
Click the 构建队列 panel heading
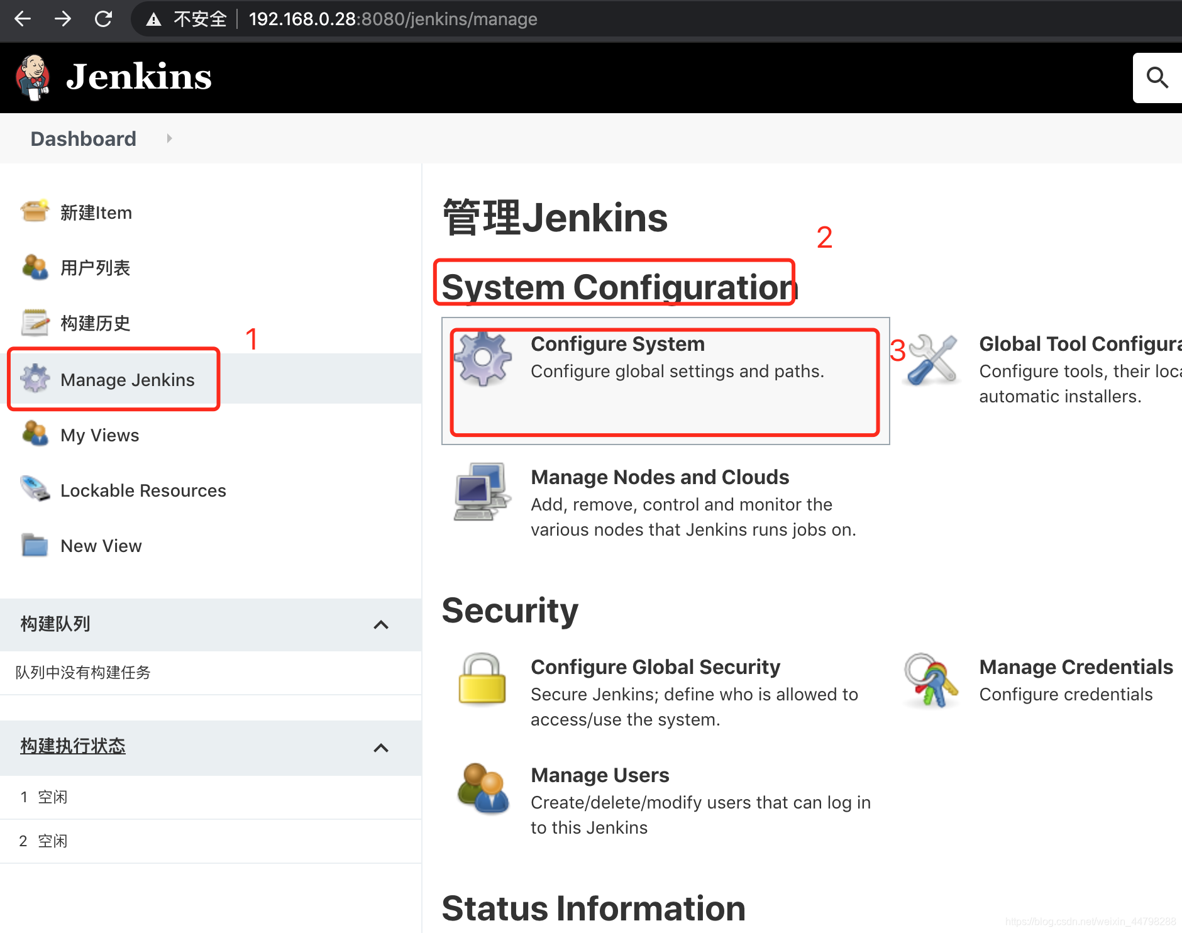coord(55,624)
